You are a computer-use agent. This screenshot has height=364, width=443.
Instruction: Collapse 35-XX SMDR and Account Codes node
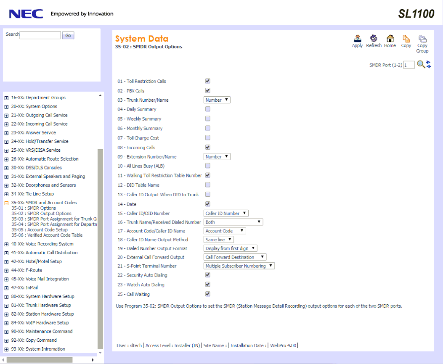tap(6, 203)
